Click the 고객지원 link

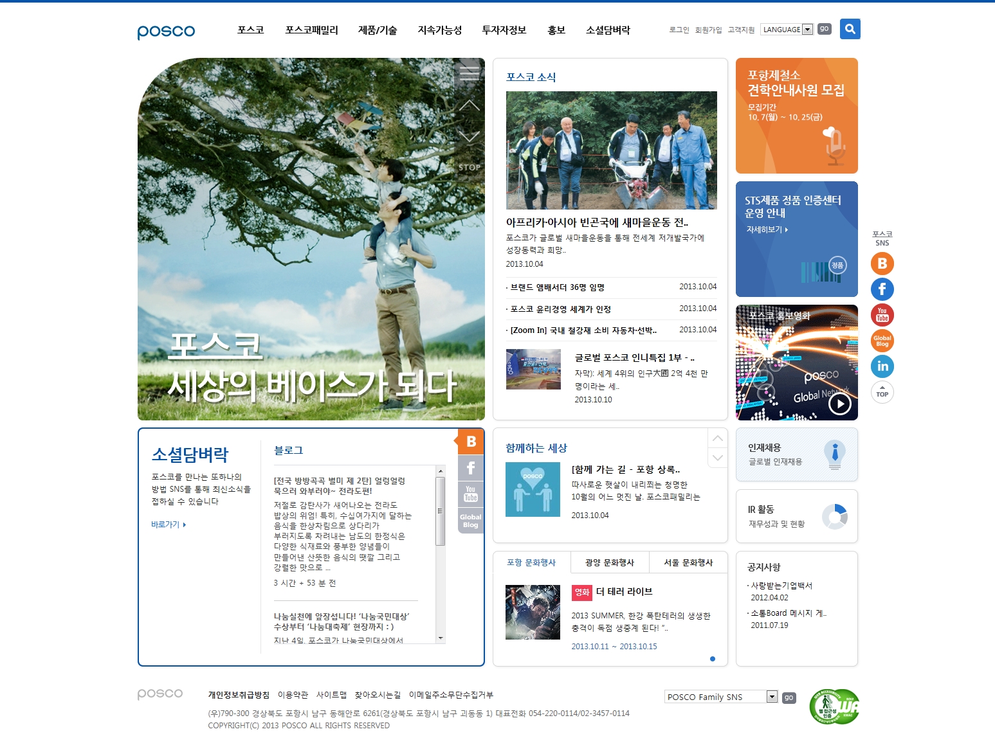[x=741, y=30]
